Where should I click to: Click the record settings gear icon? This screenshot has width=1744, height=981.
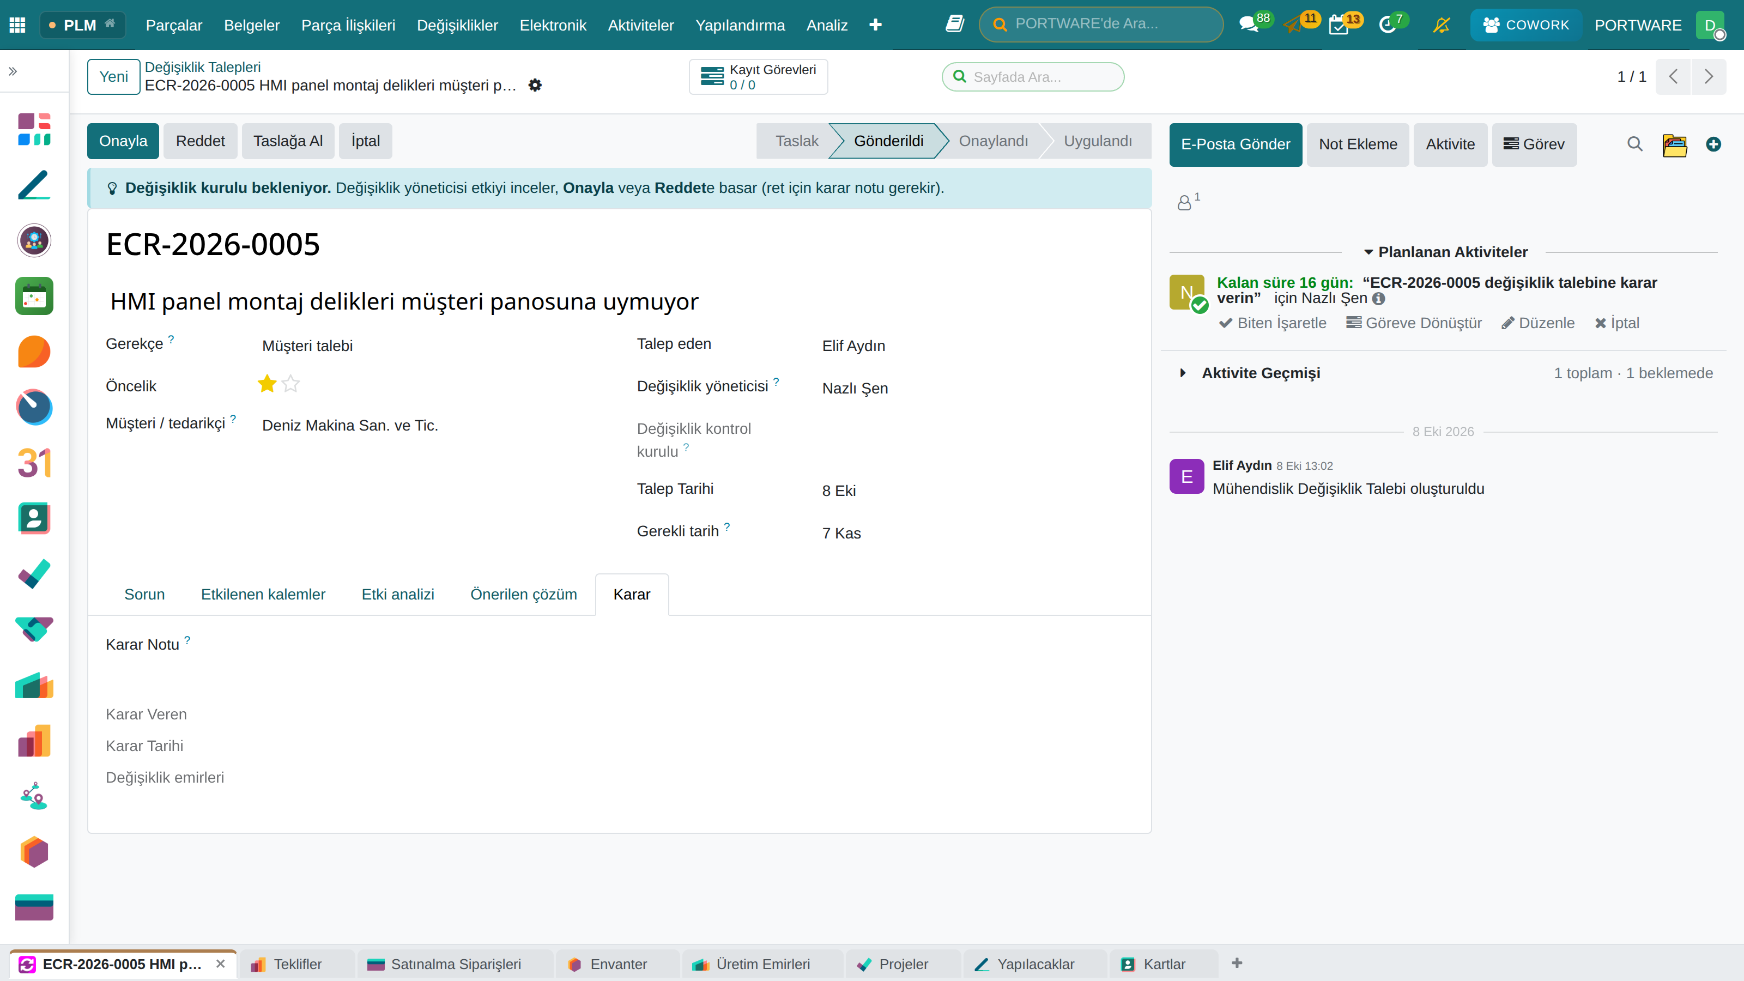coord(535,86)
